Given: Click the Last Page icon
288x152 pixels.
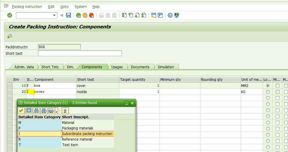Looking at the screenshot, I should 144,16.
